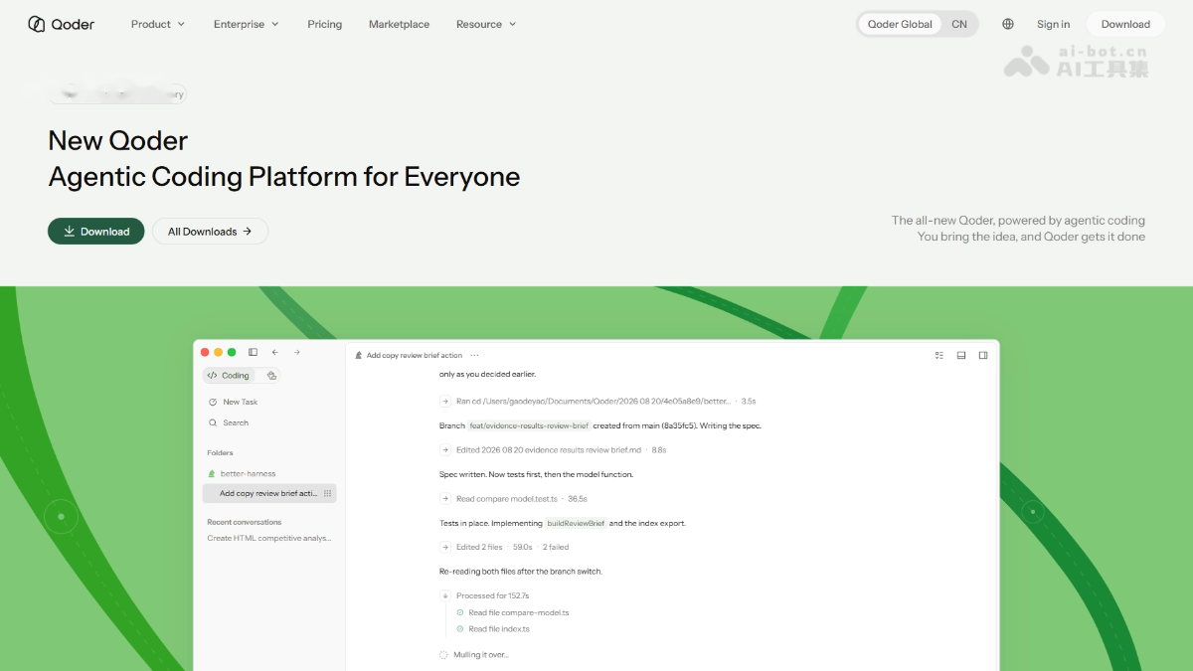Click the better-harness folder icon
The height and width of the screenshot is (671, 1193).
212,473
